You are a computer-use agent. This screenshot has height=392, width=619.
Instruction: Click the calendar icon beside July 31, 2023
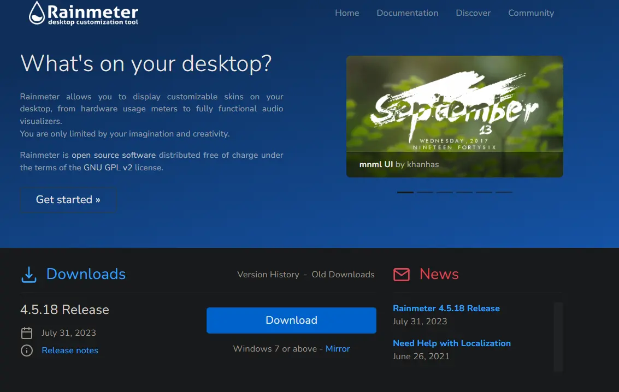coord(27,333)
